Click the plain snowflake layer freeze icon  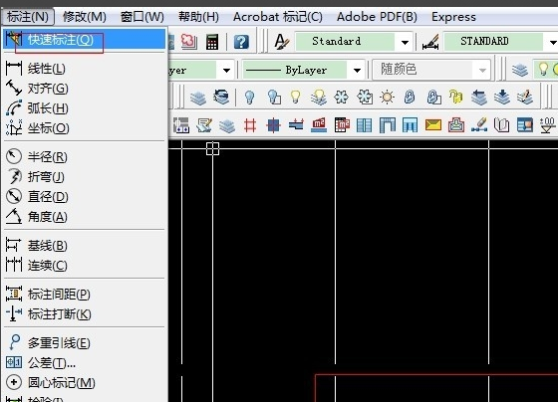(341, 97)
